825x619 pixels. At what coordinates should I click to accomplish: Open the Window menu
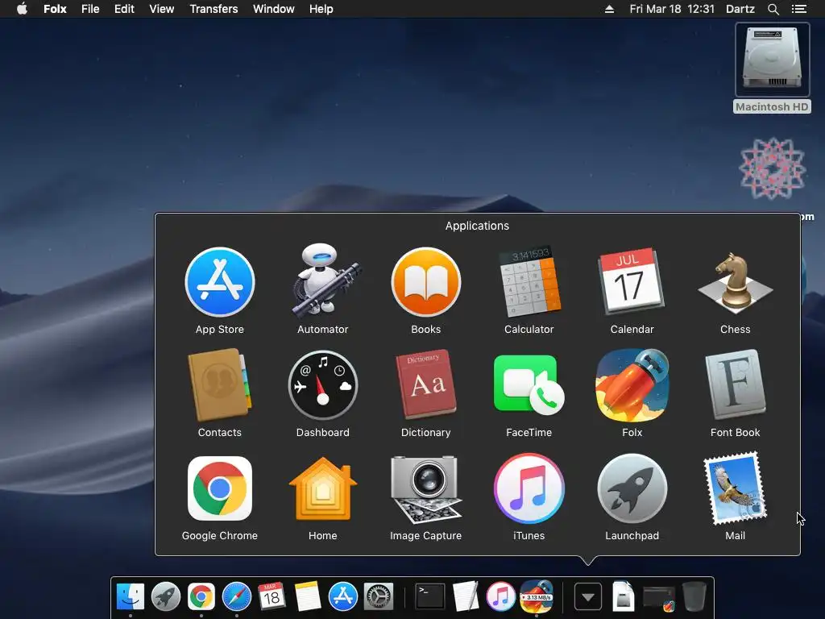point(274,9)
